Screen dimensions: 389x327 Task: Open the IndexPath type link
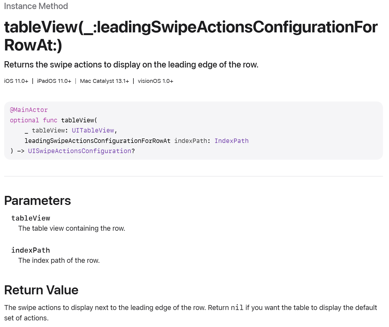click(231, 141)
